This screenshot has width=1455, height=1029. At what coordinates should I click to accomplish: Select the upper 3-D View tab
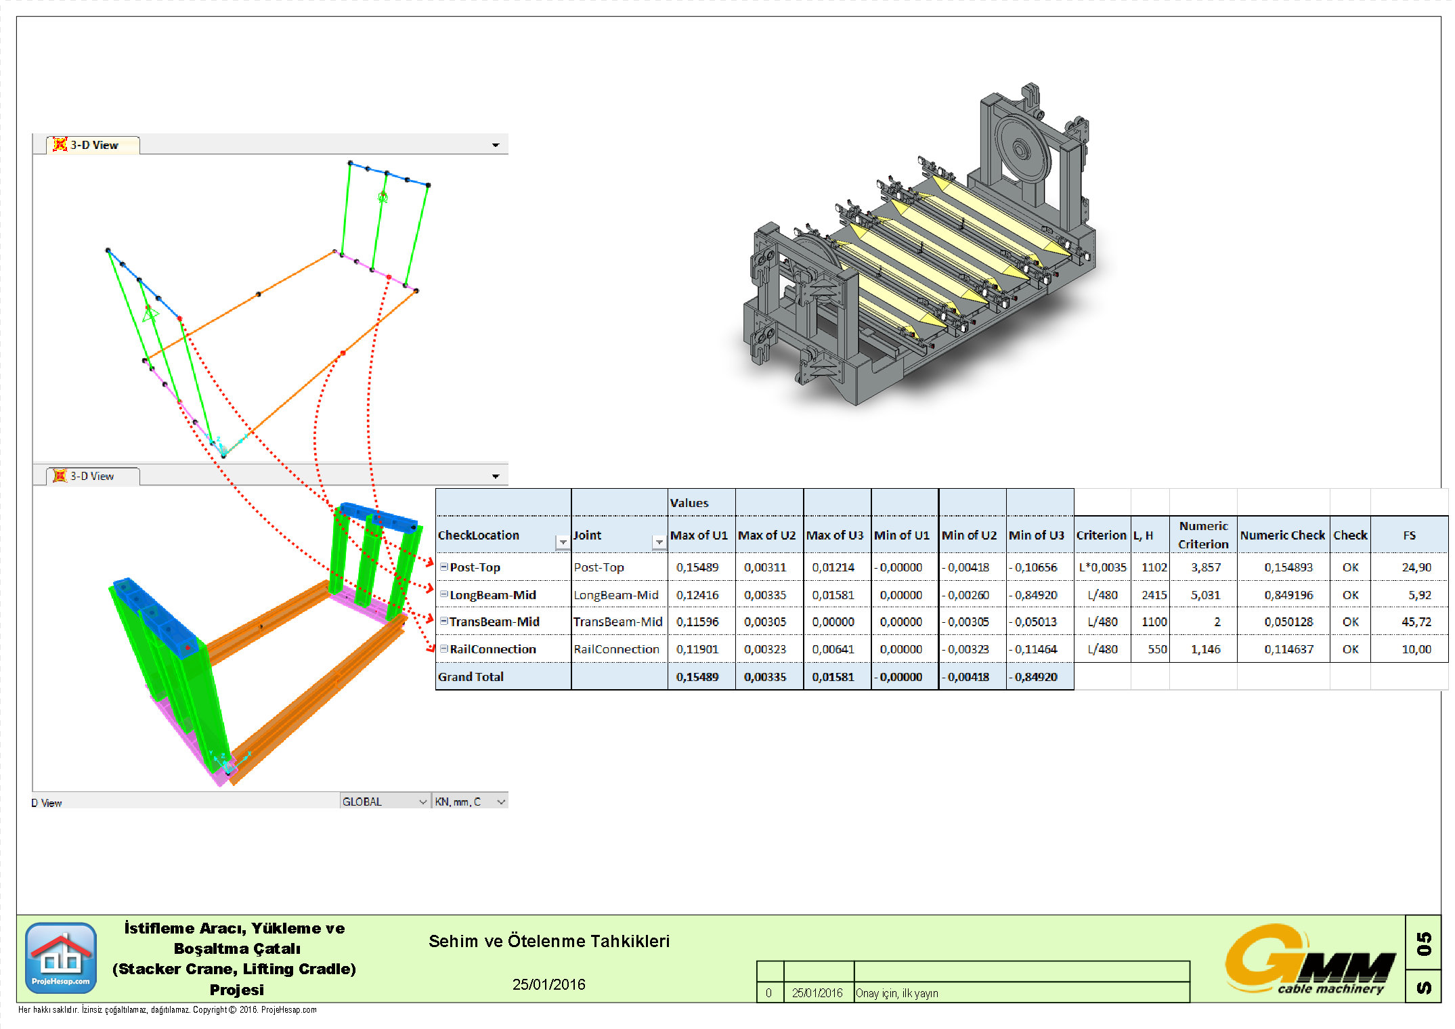(95, 145)
